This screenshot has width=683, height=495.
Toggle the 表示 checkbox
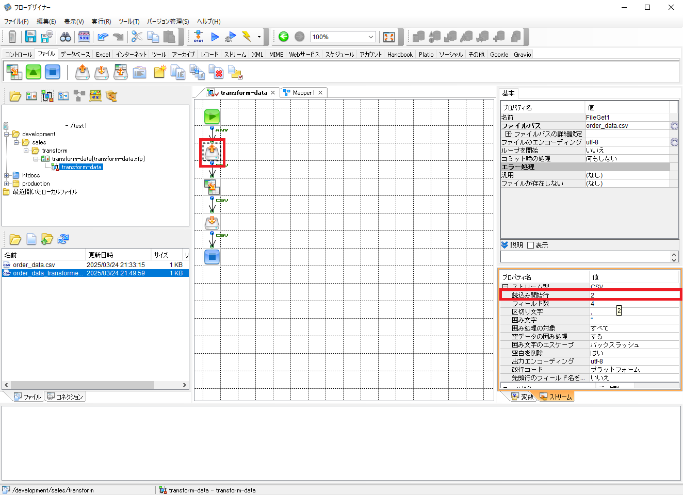click(x=530, y=245)
